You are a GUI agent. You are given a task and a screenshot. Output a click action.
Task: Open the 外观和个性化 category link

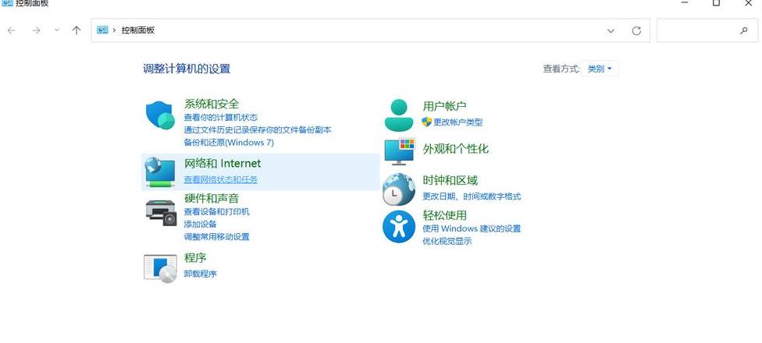tap(456, 149)
